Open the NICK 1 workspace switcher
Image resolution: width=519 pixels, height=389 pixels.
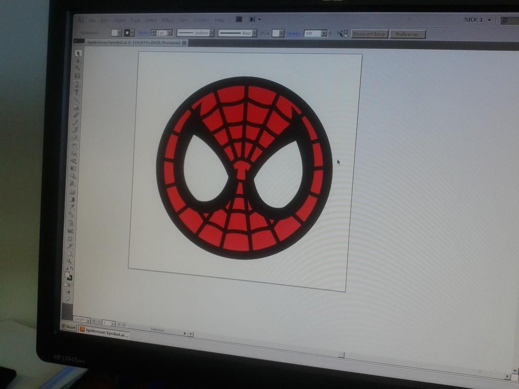pos(477,20)
